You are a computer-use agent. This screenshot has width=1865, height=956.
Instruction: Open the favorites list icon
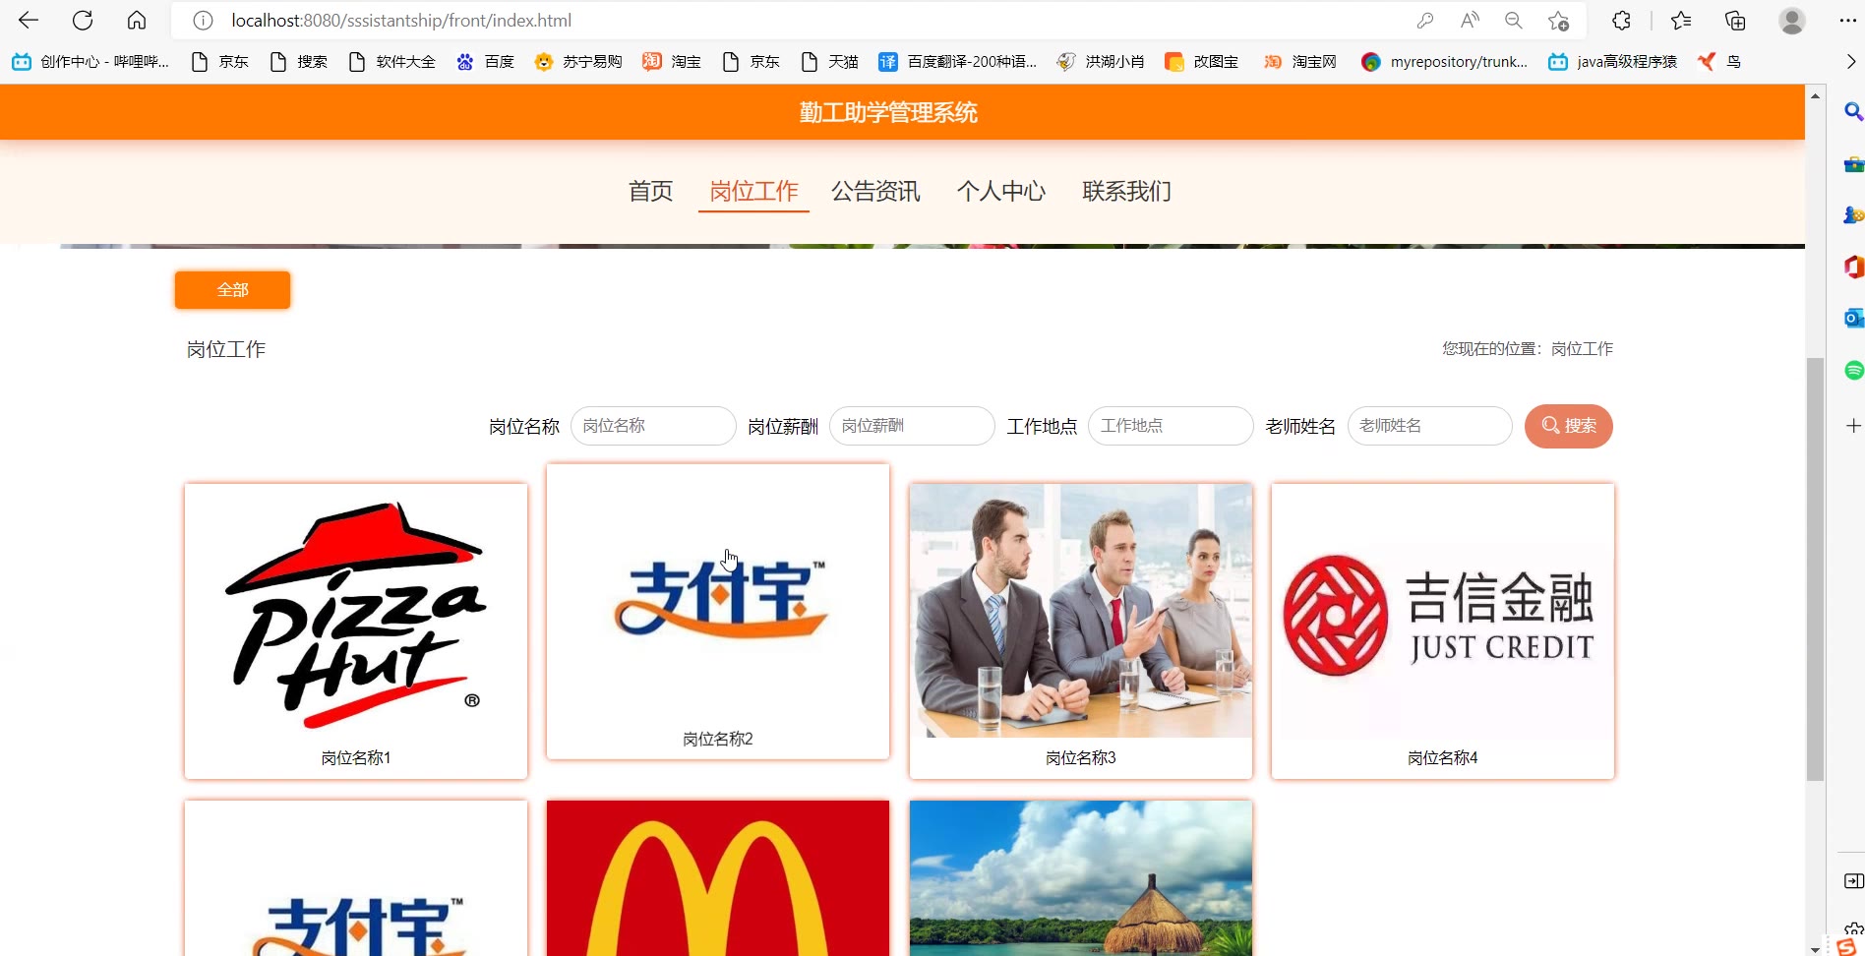(x=1681, y=21)
